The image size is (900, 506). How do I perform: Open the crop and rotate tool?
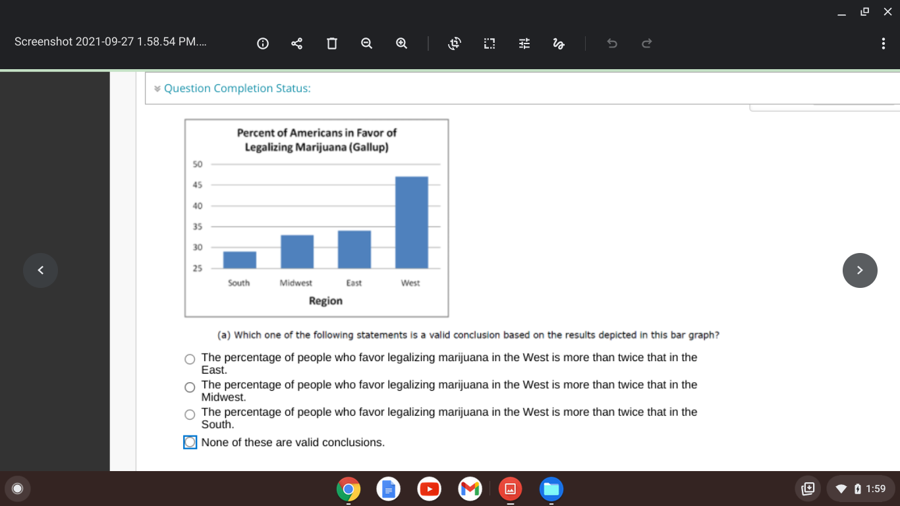(x=489, y=43)
